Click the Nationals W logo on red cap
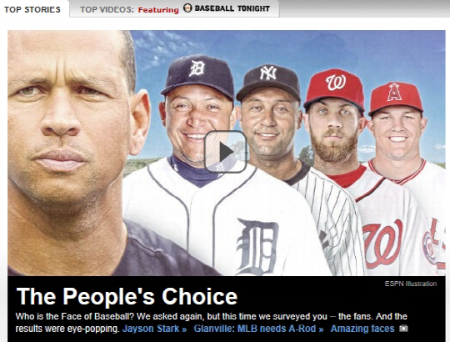The height and width of the screenshot is (342, 450). click(336, 82)
